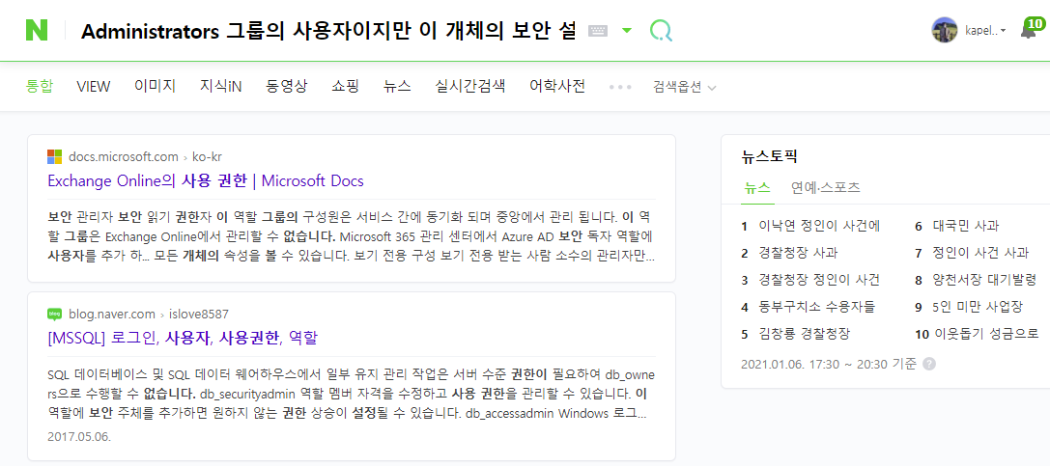The image size is (1050, 466).
Task: Expand the 검색옵션 dropdown
Action: pos(684,88)
